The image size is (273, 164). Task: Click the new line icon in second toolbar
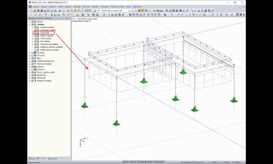36,15
